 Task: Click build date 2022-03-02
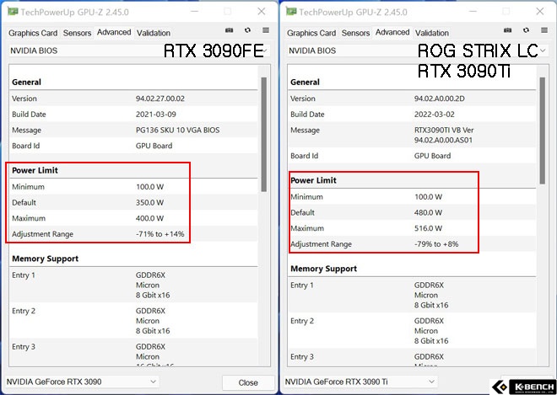tap(434, 115)
